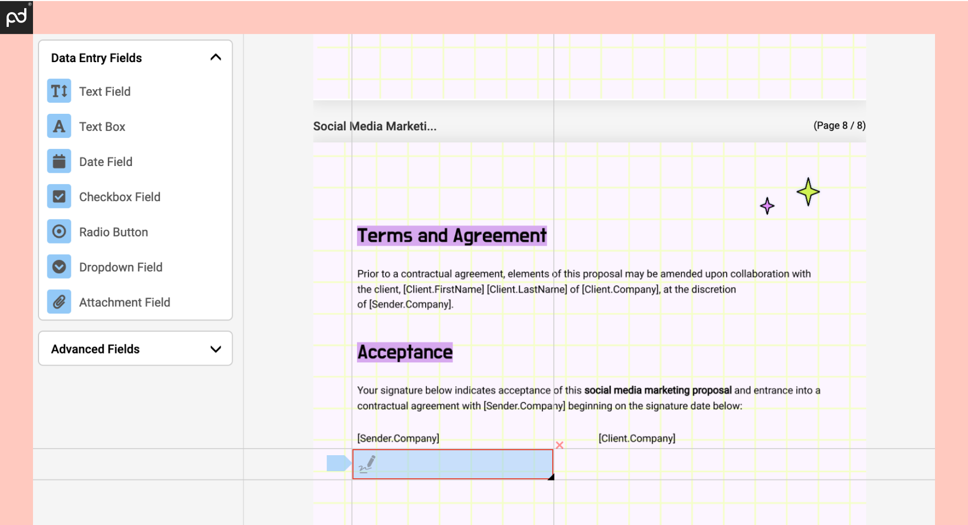Select the Attachment Field paperclip icon
Image resolution: width=968 pixels, height=525 pixels.
[59, 302]
